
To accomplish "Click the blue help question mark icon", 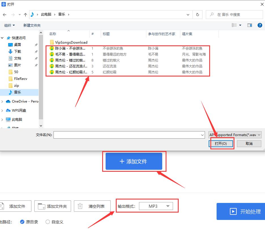I will pyautogui.click(x=260, y=25).
